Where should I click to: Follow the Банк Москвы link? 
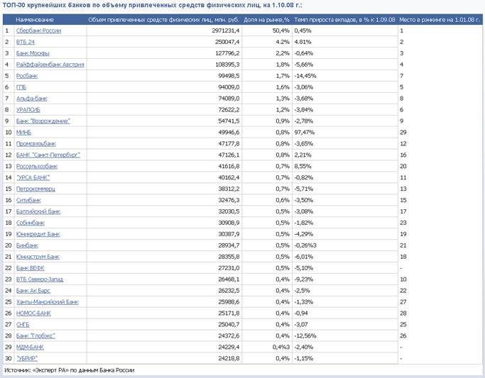pos(33,53)
